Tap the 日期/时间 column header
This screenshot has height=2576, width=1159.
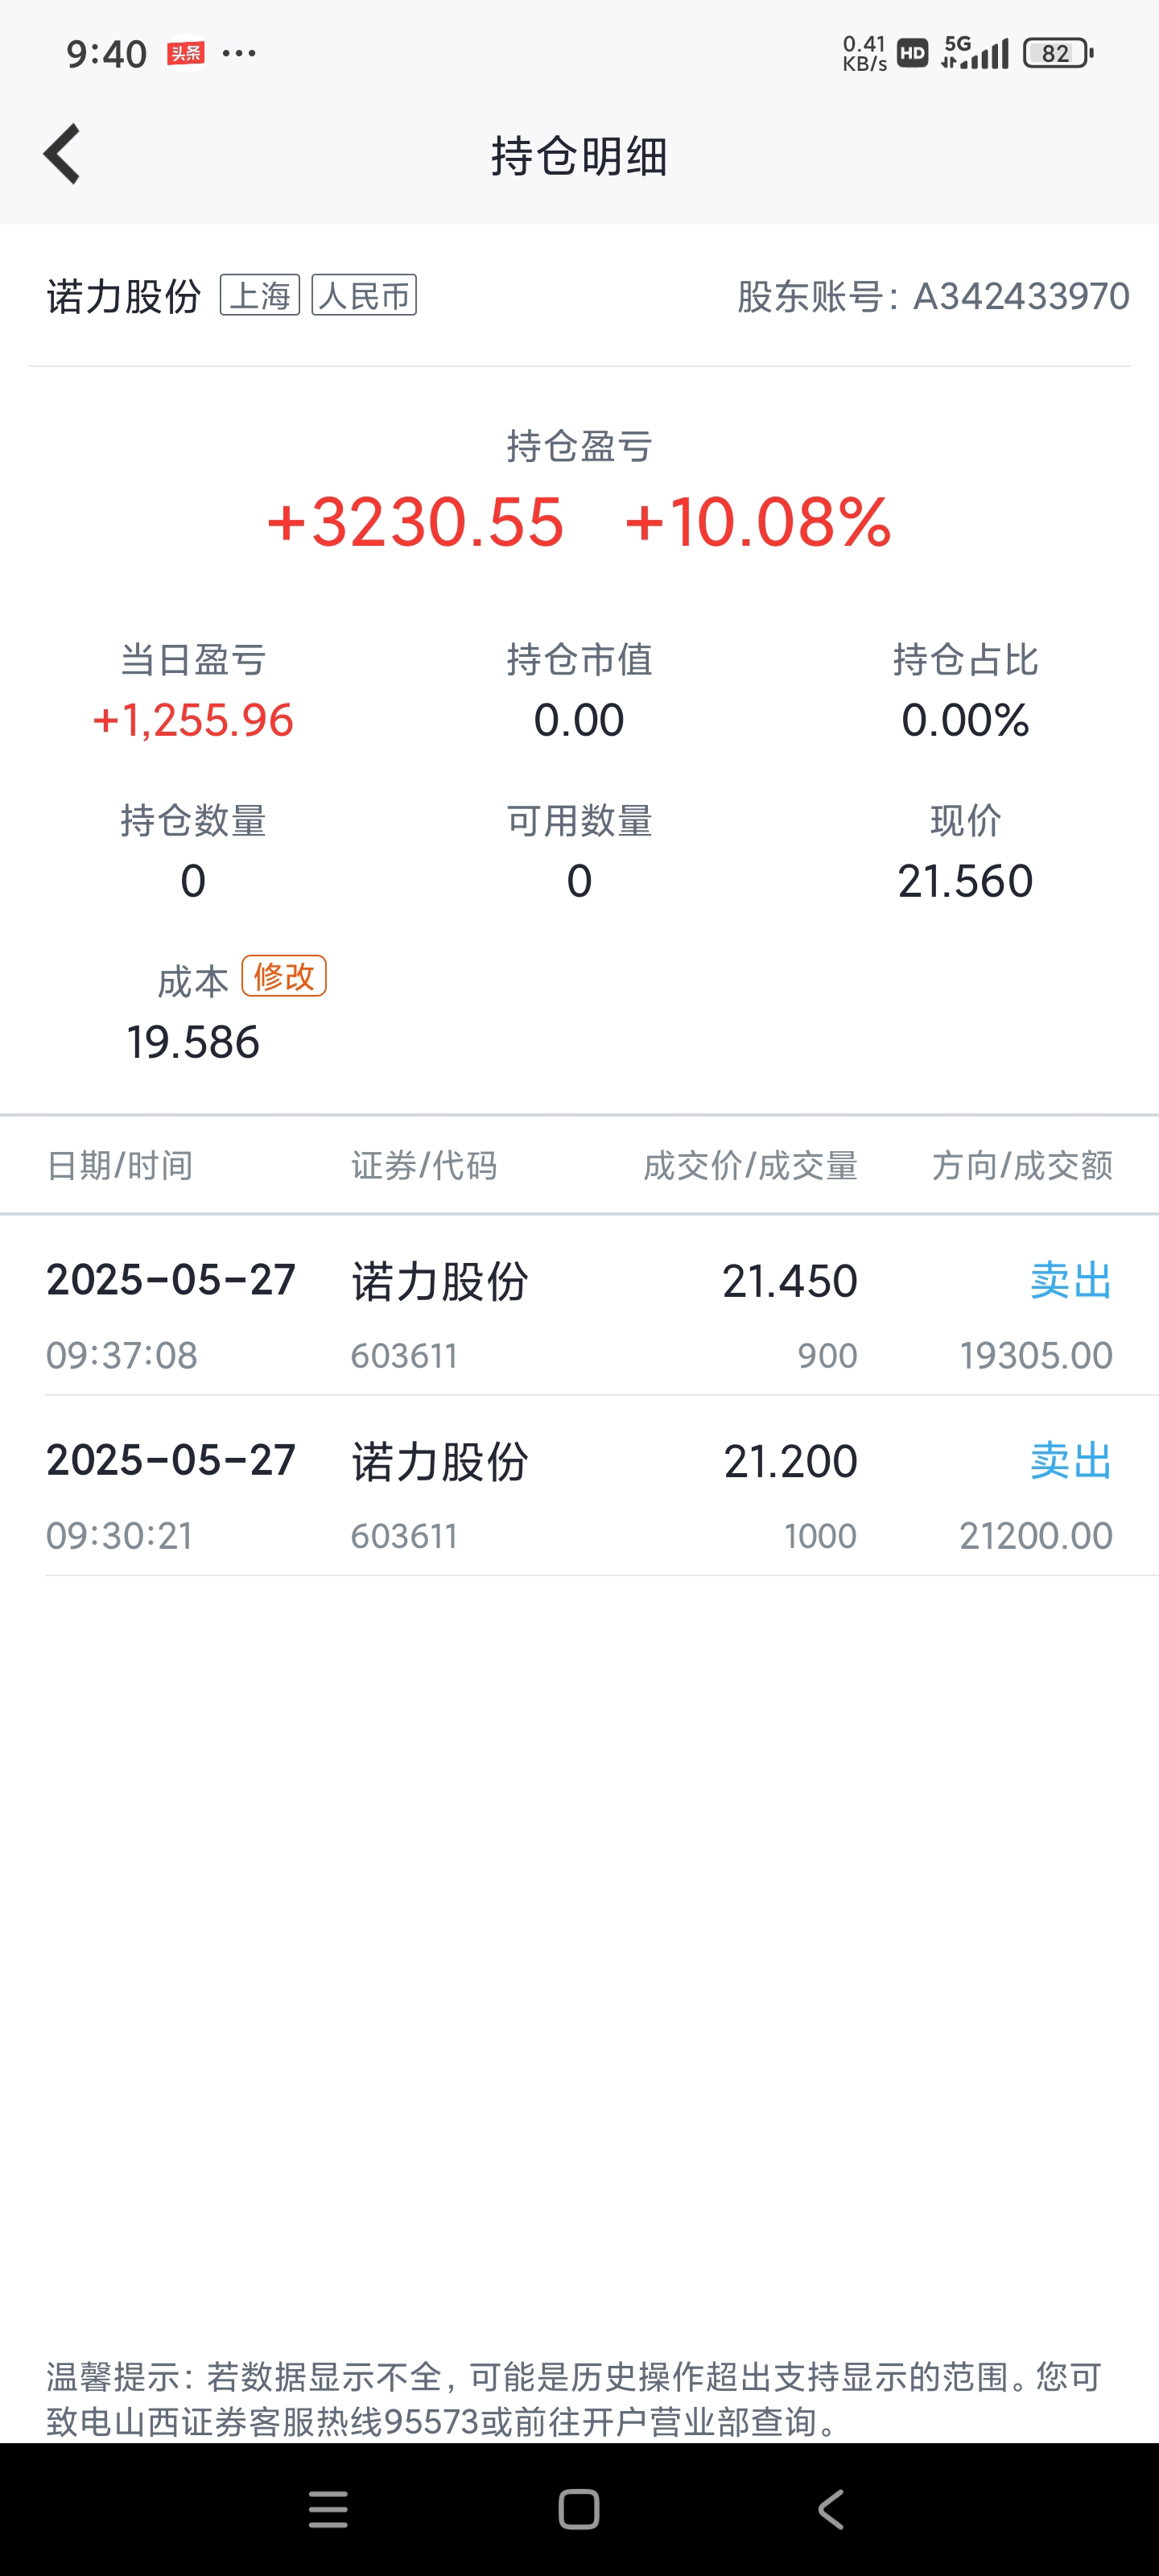pos(120,1165)
